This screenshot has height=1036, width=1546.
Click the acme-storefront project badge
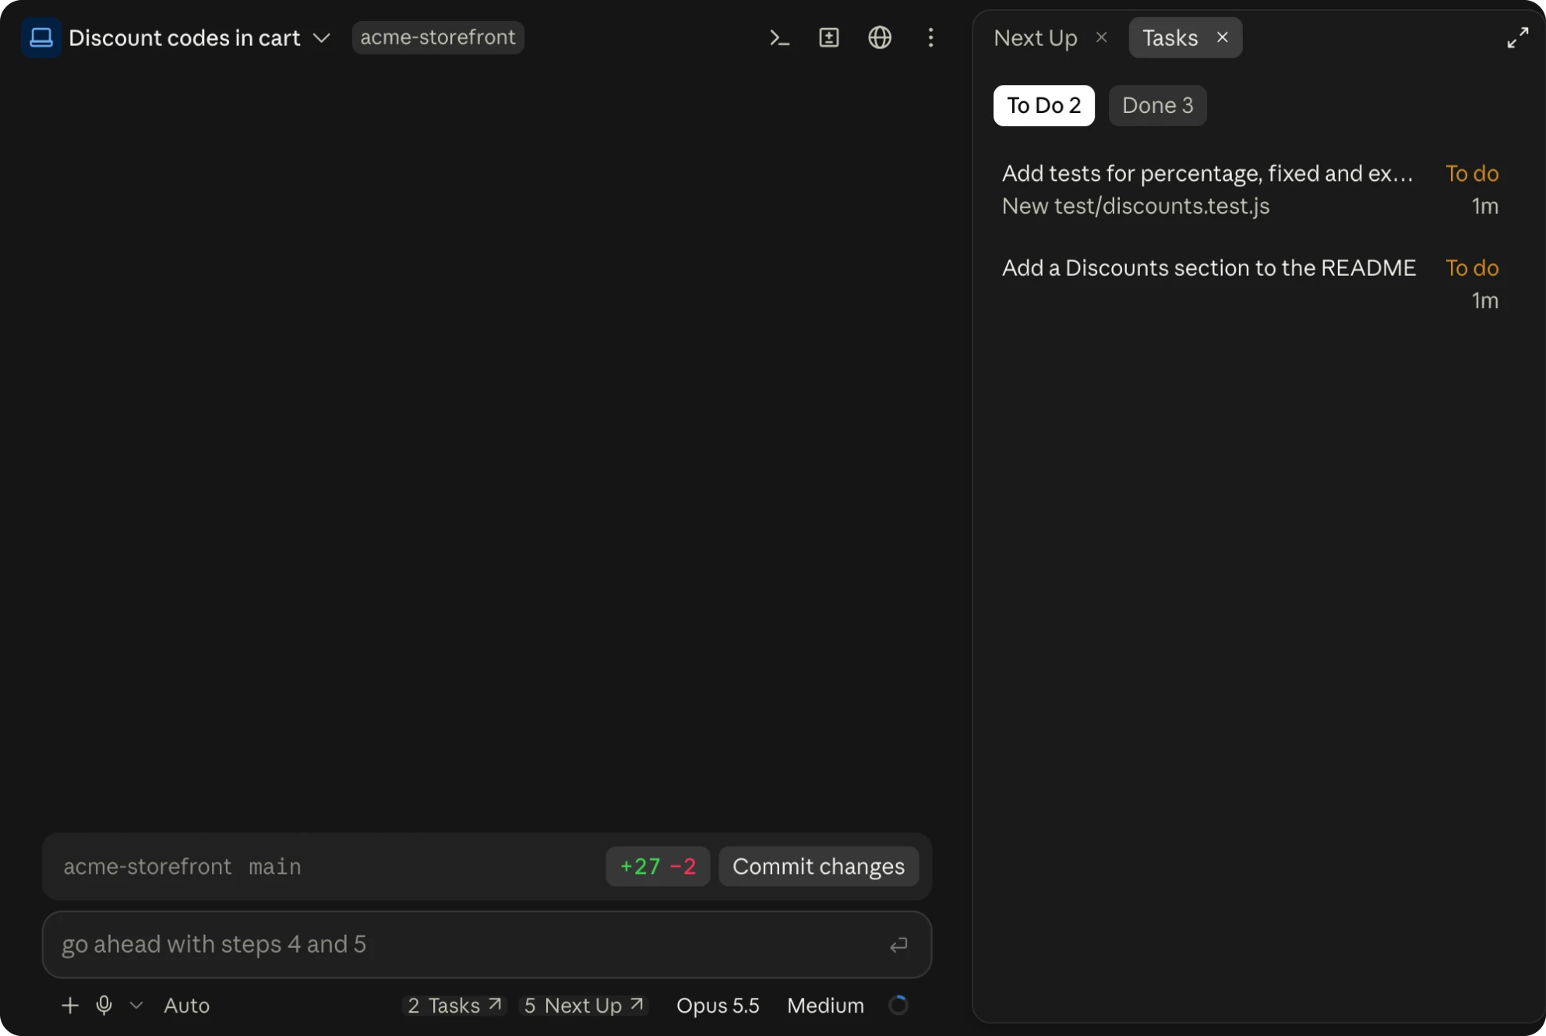[438, 37]
